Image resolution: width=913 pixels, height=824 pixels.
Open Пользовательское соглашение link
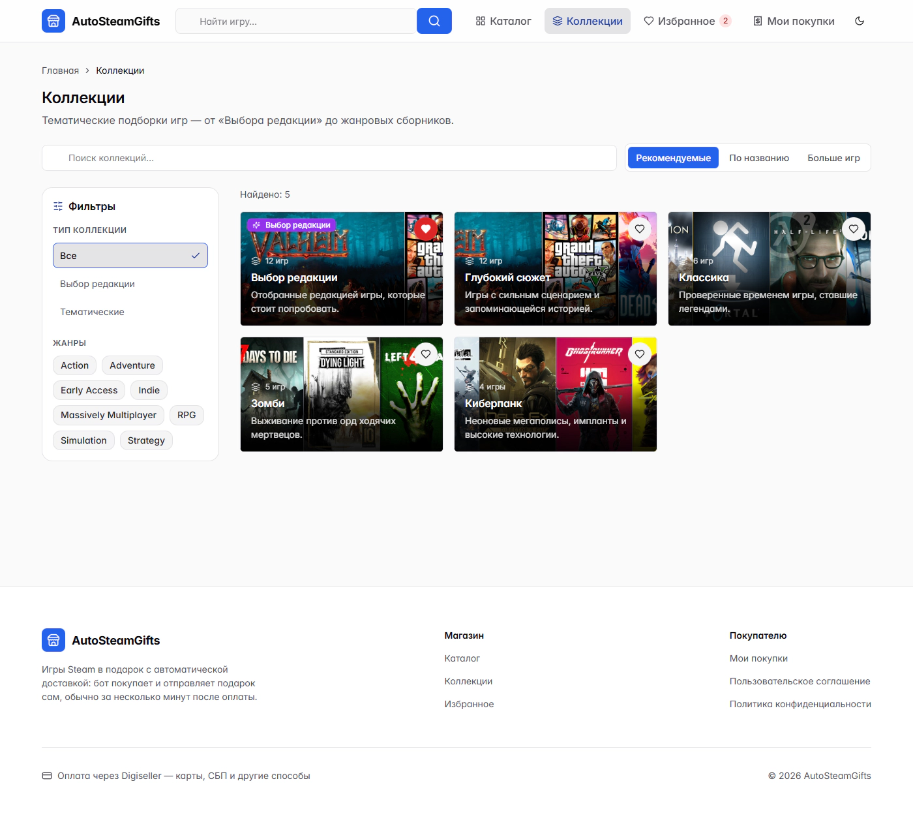(x=800, y=681)
